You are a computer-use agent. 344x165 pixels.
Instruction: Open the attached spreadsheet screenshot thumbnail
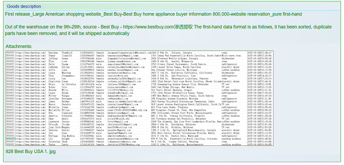tap(140, 98)
